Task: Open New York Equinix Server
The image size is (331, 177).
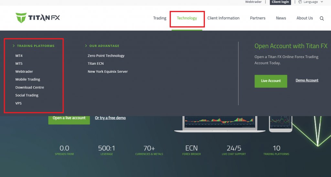Action: (x=108, y=71)
